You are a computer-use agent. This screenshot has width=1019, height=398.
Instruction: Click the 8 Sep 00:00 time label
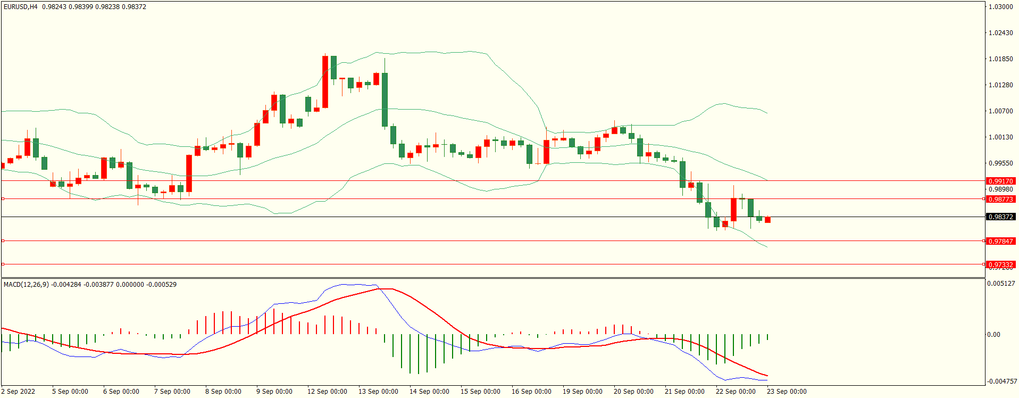[x=223, y=392]
